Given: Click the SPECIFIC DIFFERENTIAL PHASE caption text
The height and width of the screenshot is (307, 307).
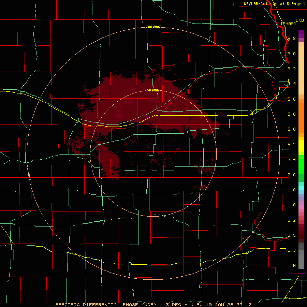Looking at the screenshot, I should 97,305.
